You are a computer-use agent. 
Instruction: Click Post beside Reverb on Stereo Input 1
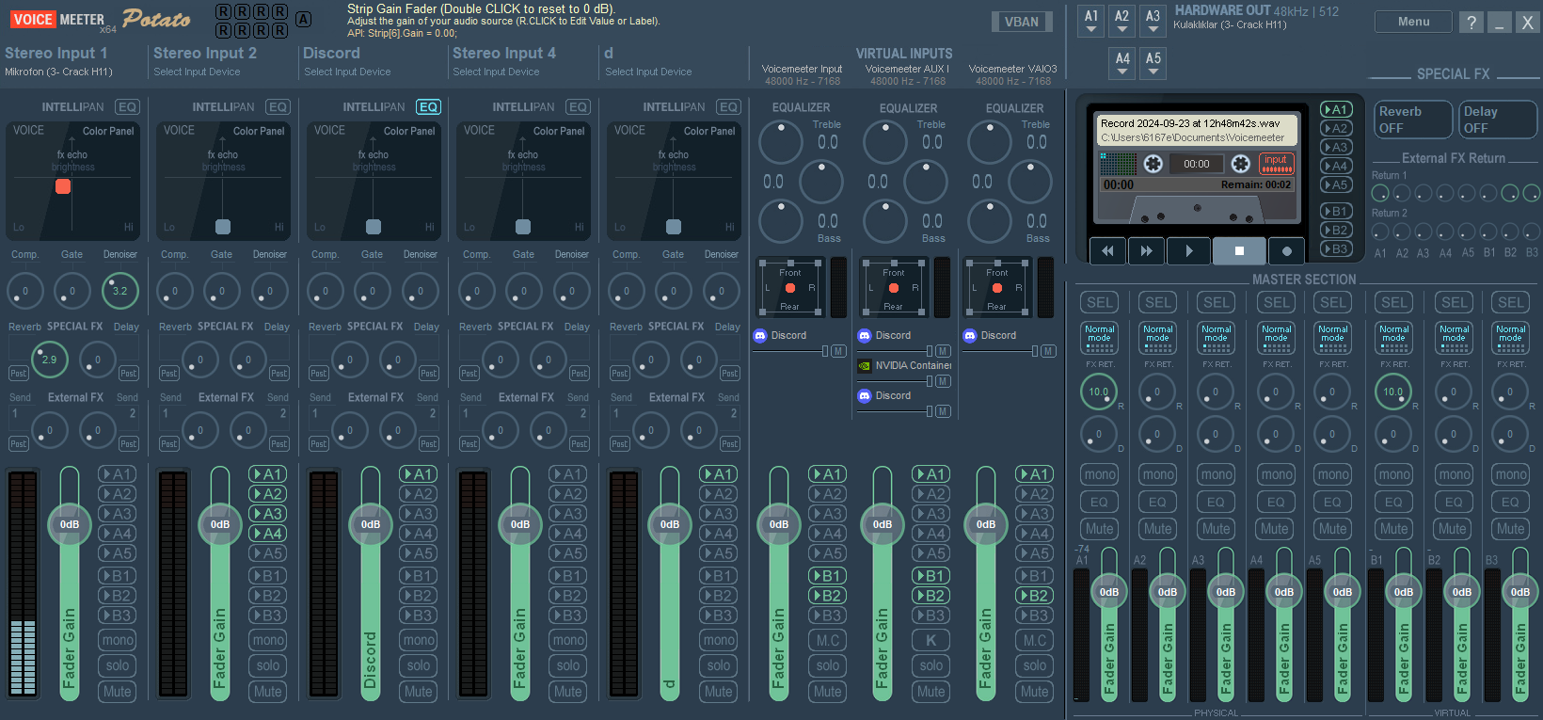click(18, 374)
